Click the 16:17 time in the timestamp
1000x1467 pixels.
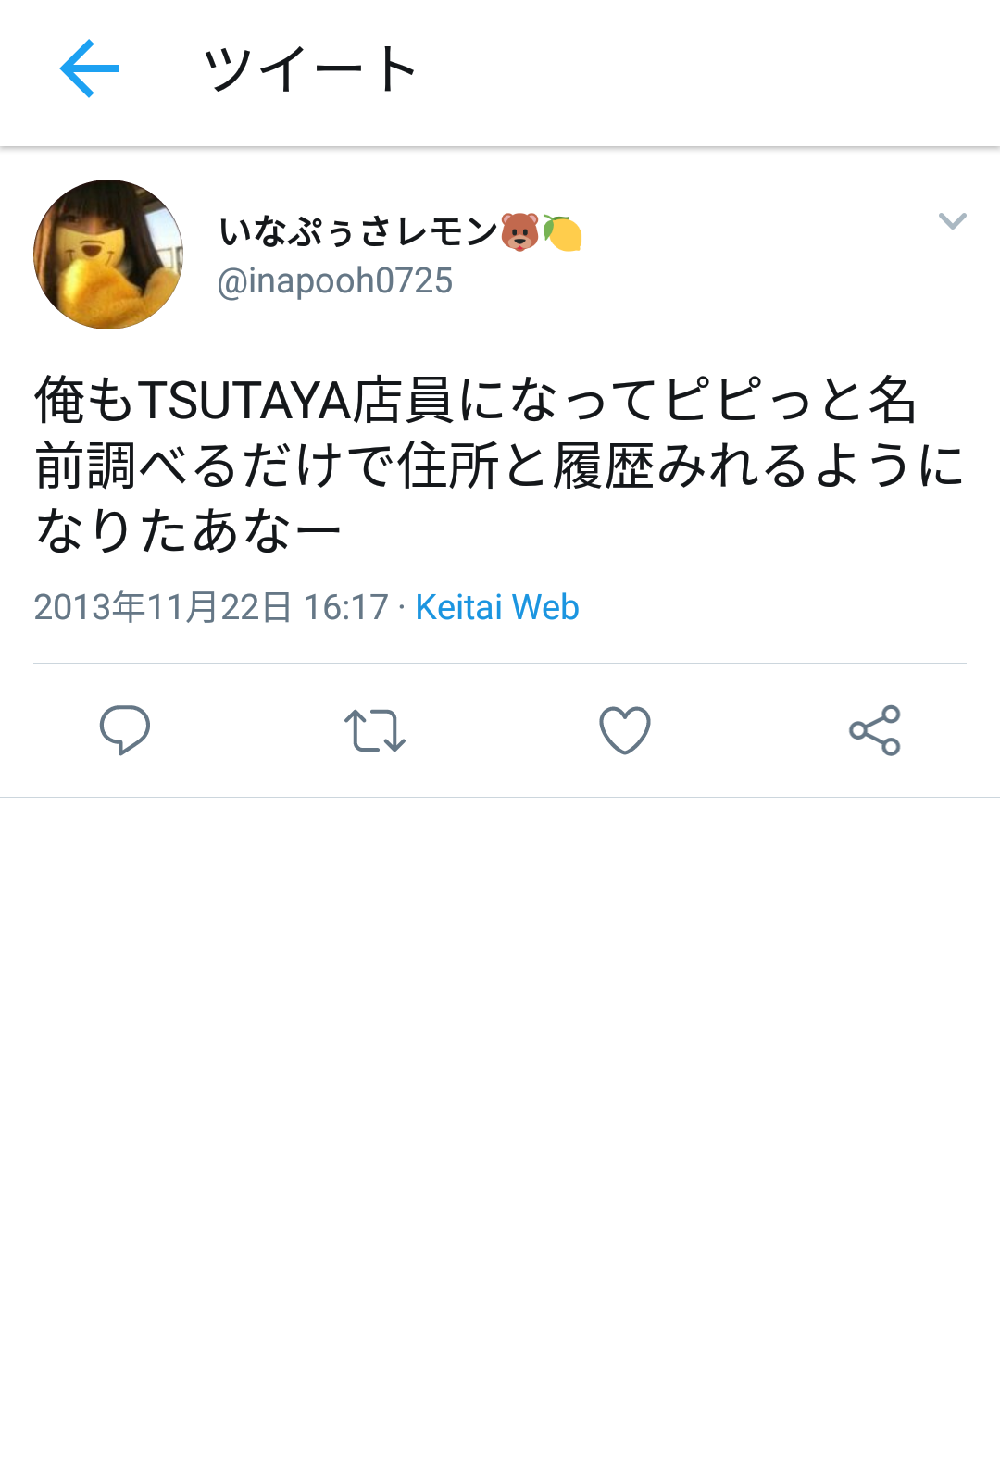click(x=346, y=607)
